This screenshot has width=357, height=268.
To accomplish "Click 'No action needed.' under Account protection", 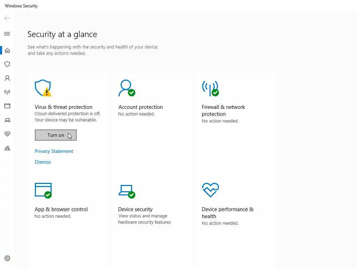I will click(x=137, y=114).
